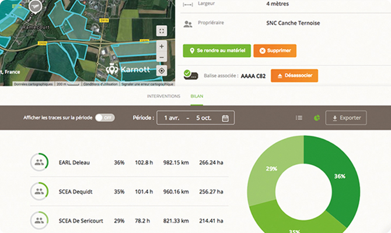The height and width of the screenshot is (233, 391).
Task: Click the 256.27 ha value
Action: [x=211, y=192]
